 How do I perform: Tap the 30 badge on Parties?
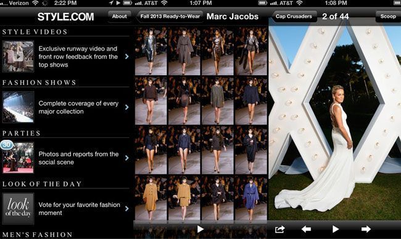point(6,145)
